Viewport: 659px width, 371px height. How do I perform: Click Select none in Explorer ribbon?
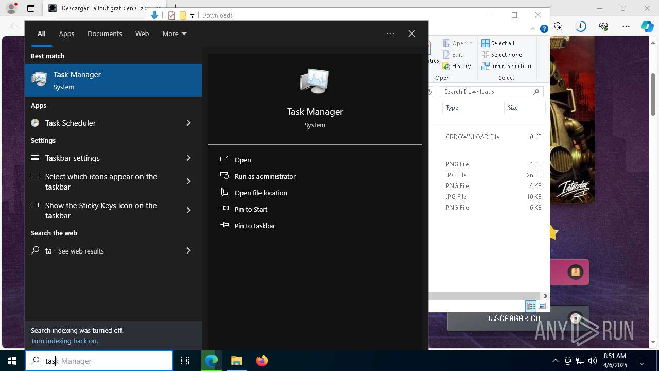[x=502, y=55]
